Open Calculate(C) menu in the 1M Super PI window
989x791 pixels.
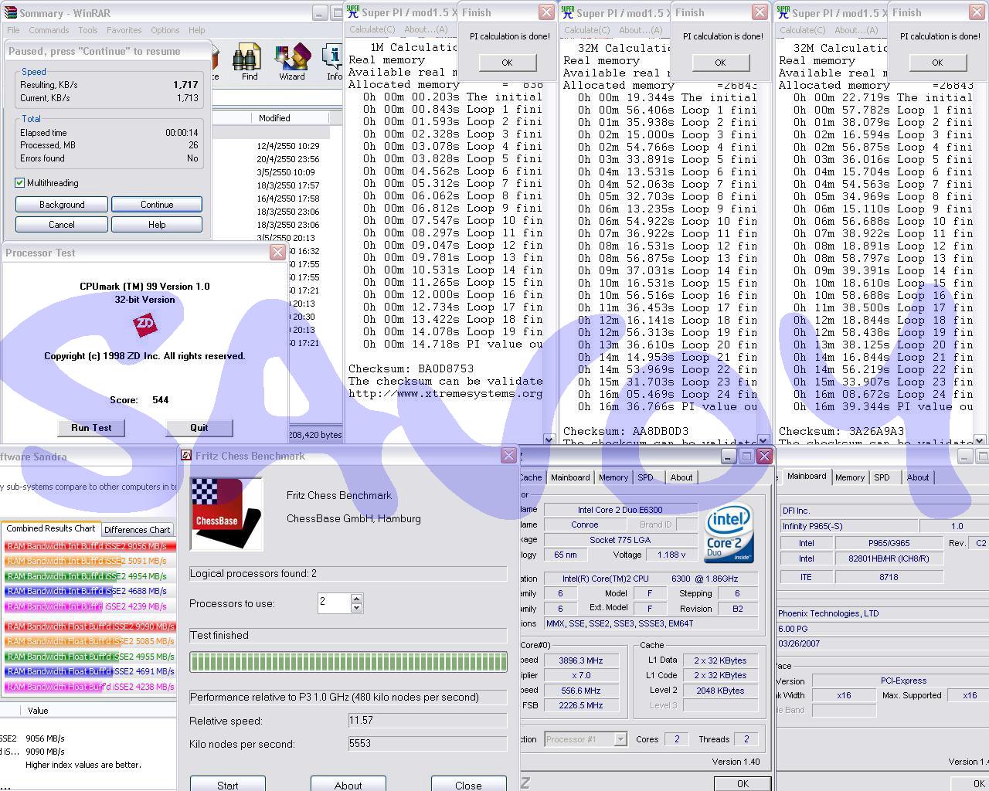(x=372, y=29)
